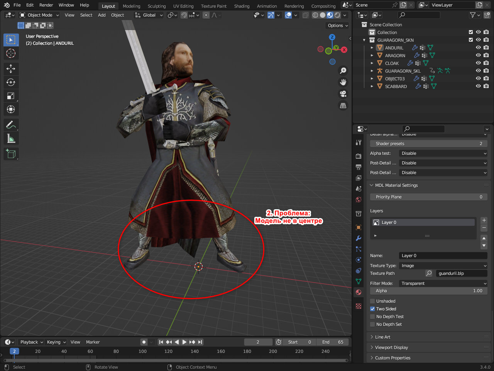
Task: Enable No Depth Test checkbox
Action: coord(372,317)
